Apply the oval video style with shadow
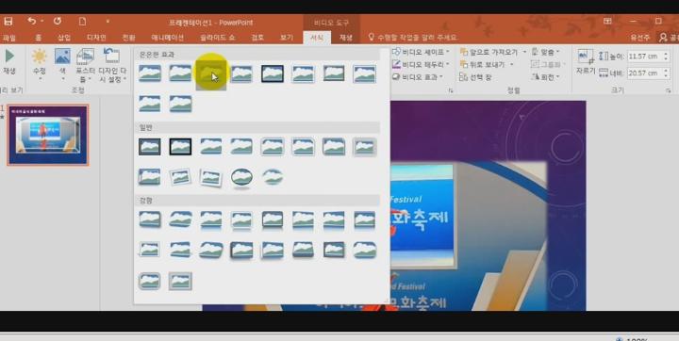This screenshot has width=679, height=341. point(241,178)
